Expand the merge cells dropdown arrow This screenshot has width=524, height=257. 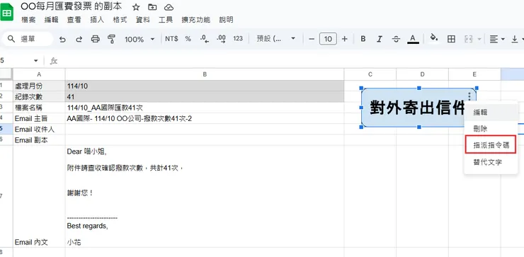(x=479, y=39)
